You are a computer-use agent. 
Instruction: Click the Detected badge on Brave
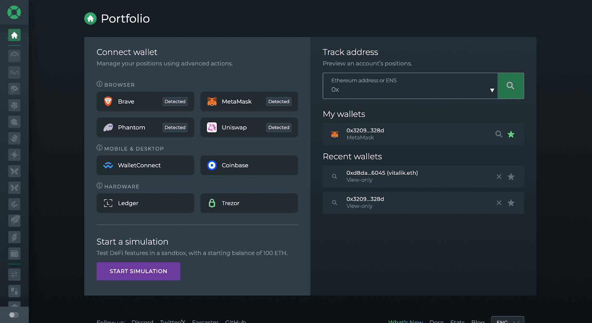coord(175,101)
